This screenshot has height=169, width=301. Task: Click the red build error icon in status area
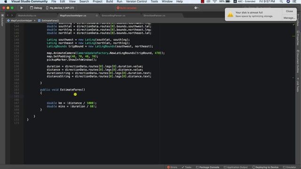tap(118, 8)
